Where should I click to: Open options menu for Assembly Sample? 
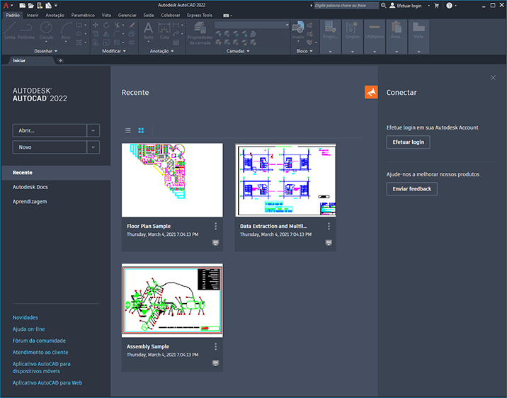216,346
